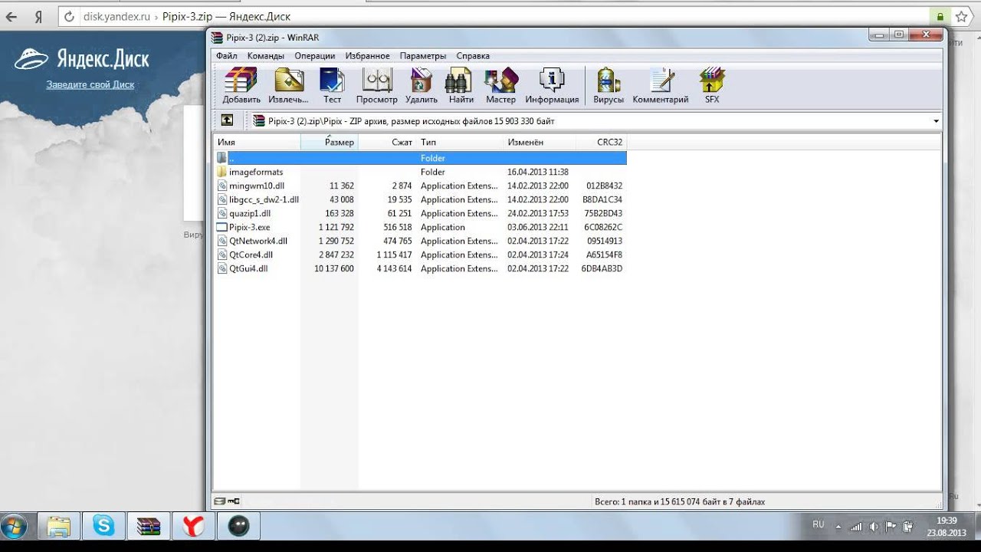This screenshot has width=981, height=552.
Task: Sort by the CRC32 column header
Action: pyautogui.click(x=601, y=142)
